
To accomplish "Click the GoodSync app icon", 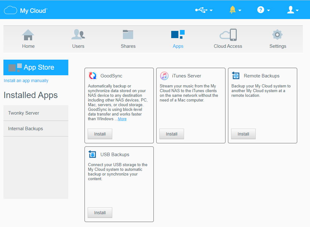I will click(x=93, y=76).
